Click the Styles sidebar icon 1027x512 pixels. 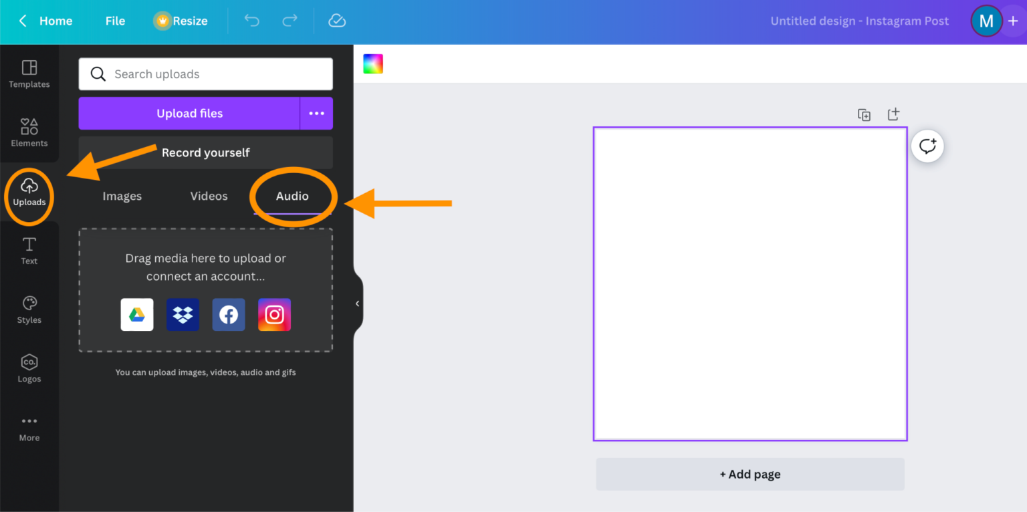point(29,309)
